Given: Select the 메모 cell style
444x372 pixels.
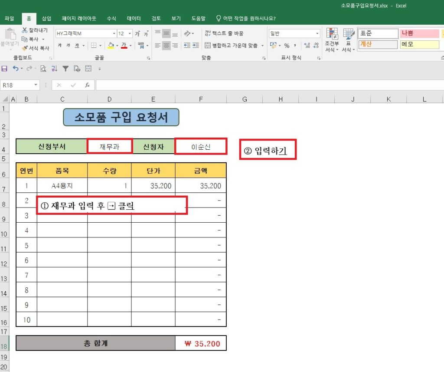Looking at the screenshot, I should (x=419, y=45).
